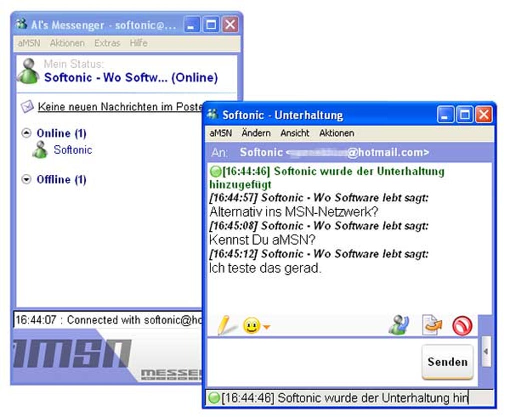Block the contact with the red icon
This screenshot has width=510, height=417.
tap(462, 326)
